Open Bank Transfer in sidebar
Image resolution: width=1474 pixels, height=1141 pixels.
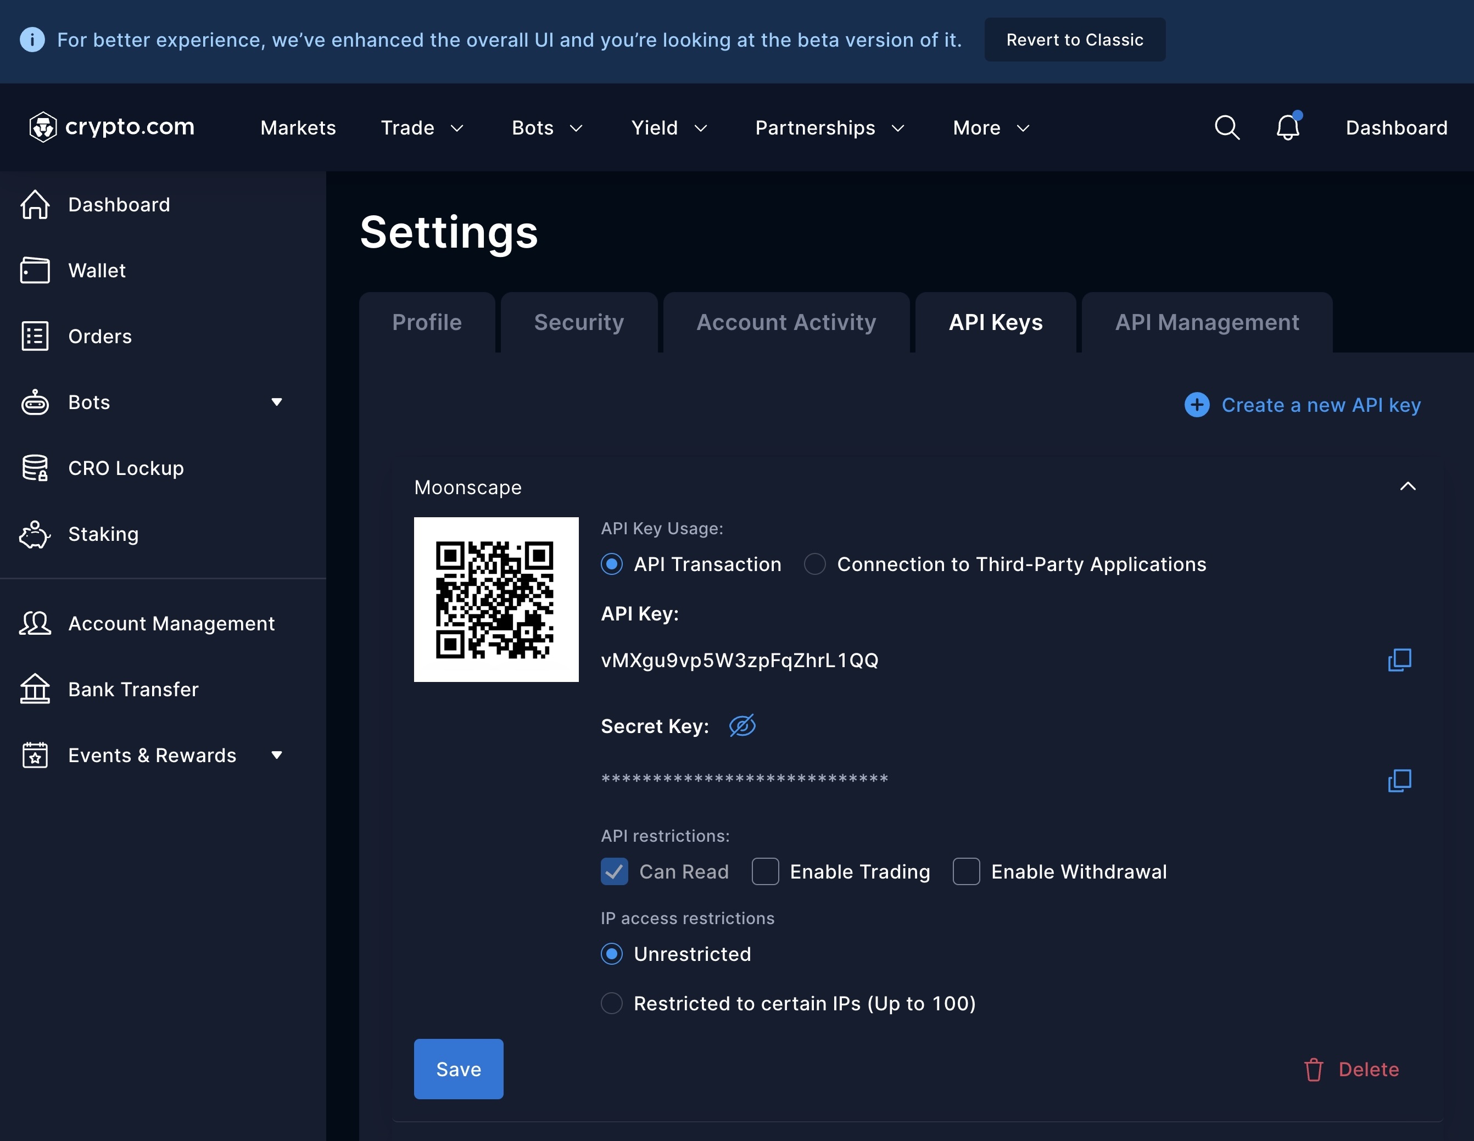click(133, 689)
